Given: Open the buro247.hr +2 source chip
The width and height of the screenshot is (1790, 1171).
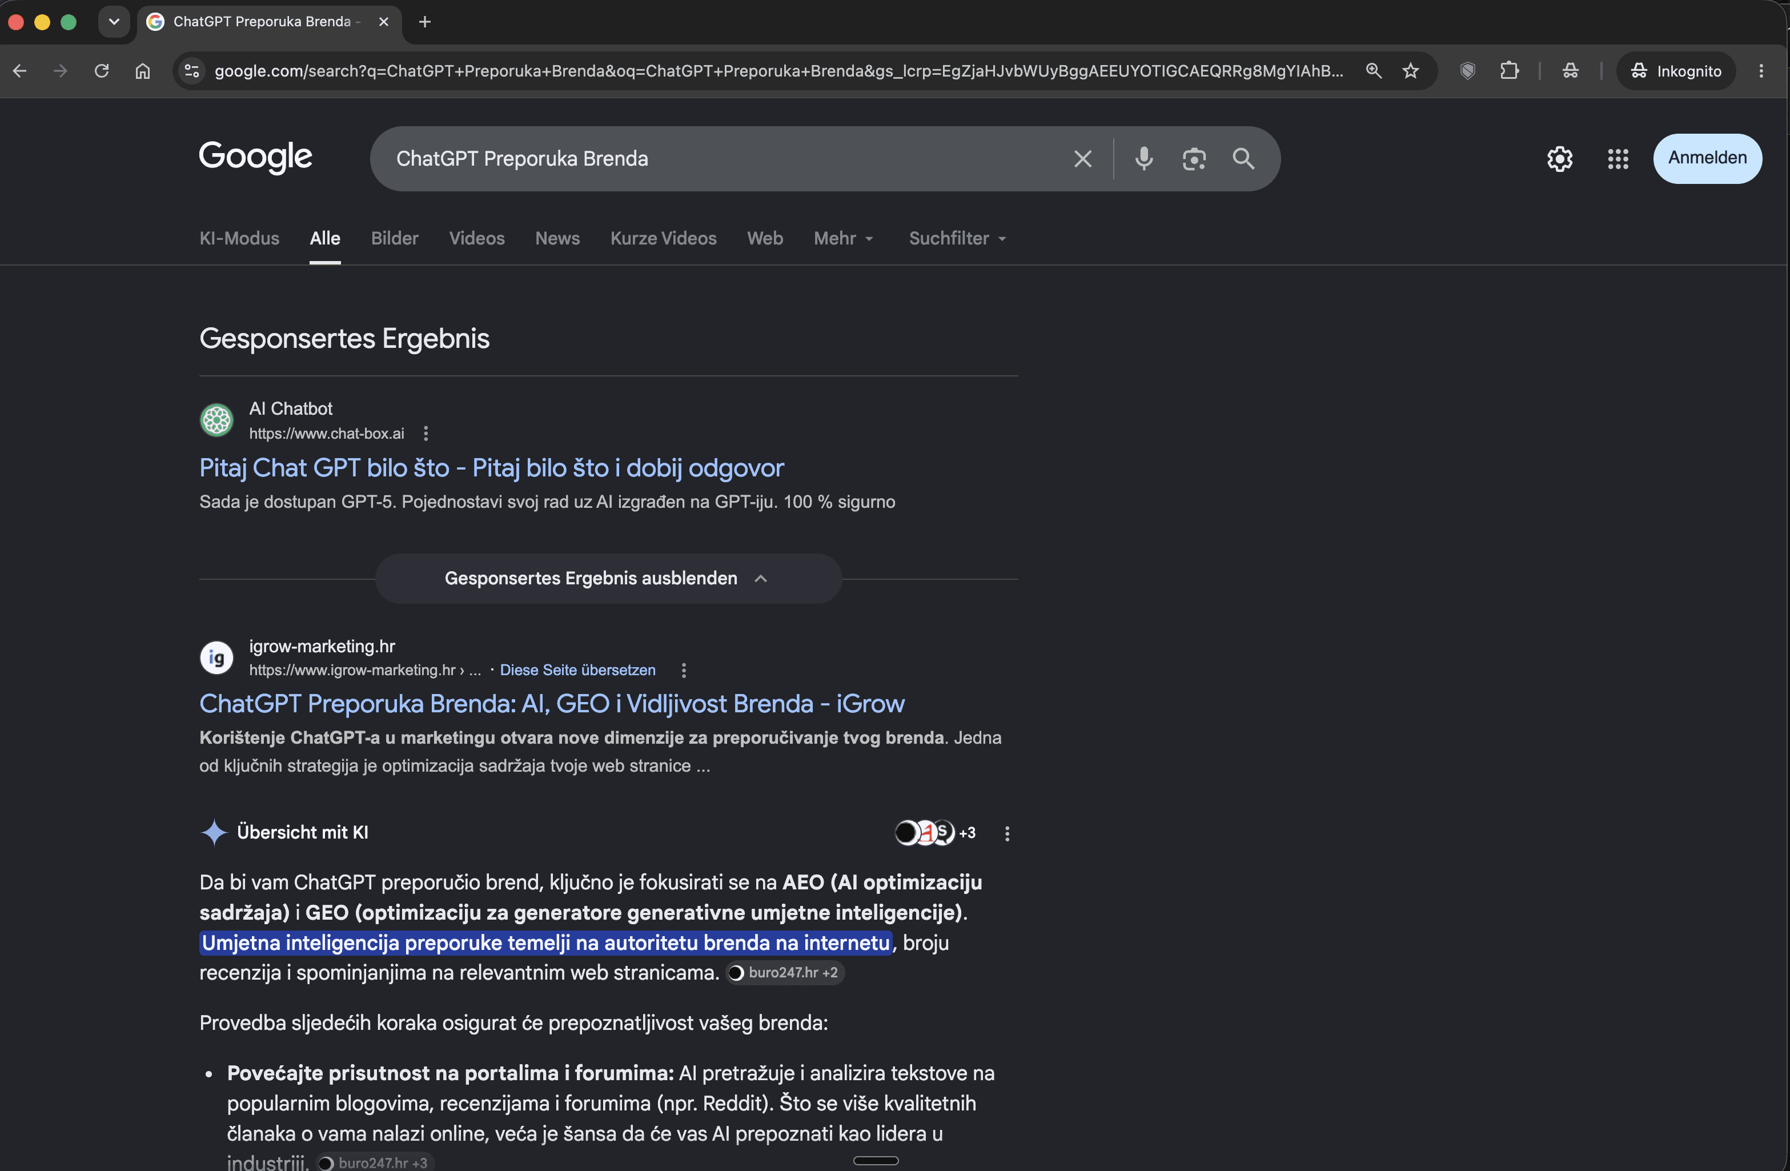Looking at the screenshot, I should pyautogui.click(x=784, y=972).
